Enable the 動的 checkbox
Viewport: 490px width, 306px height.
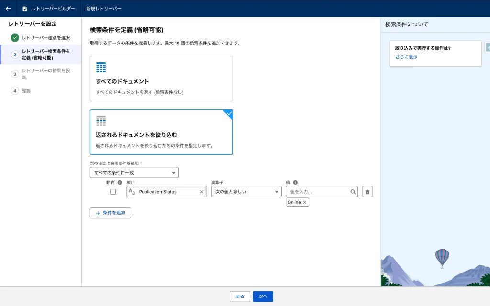click(x=113, y=192)
